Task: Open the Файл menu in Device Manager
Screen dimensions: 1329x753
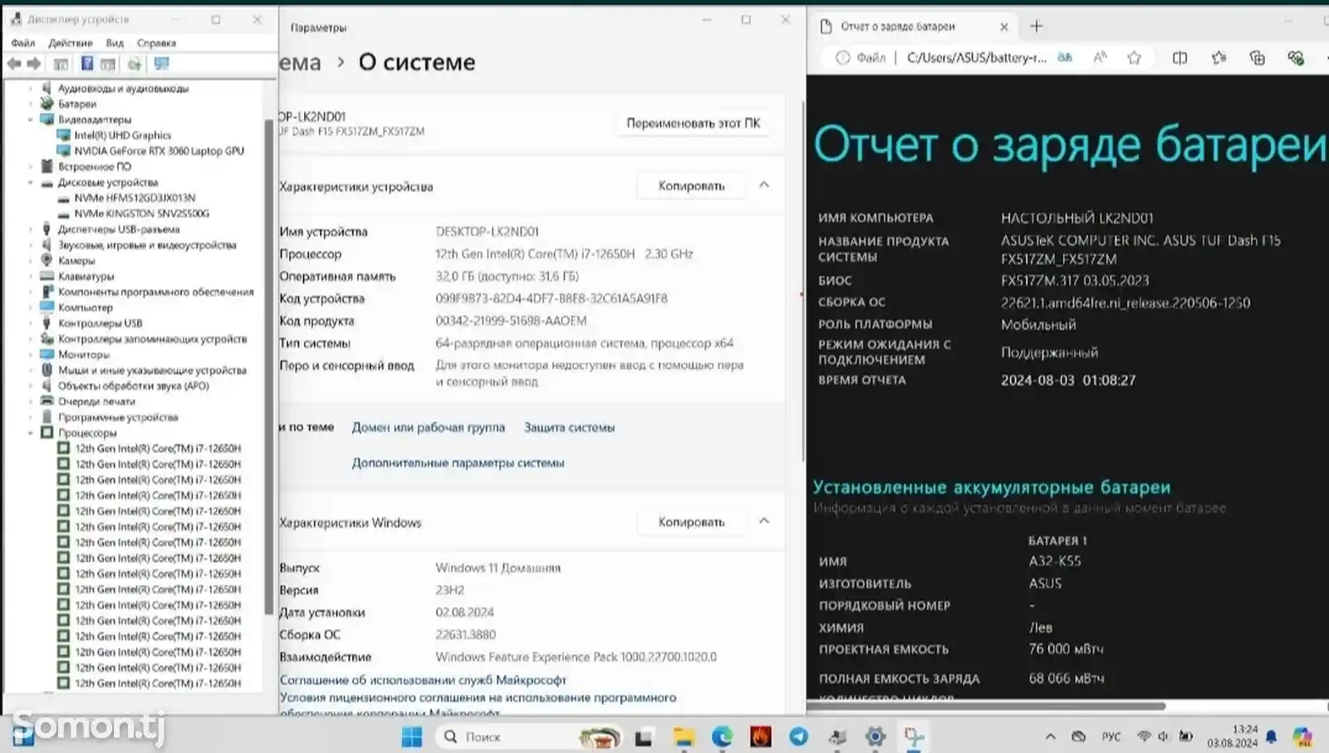Action: 23,43
